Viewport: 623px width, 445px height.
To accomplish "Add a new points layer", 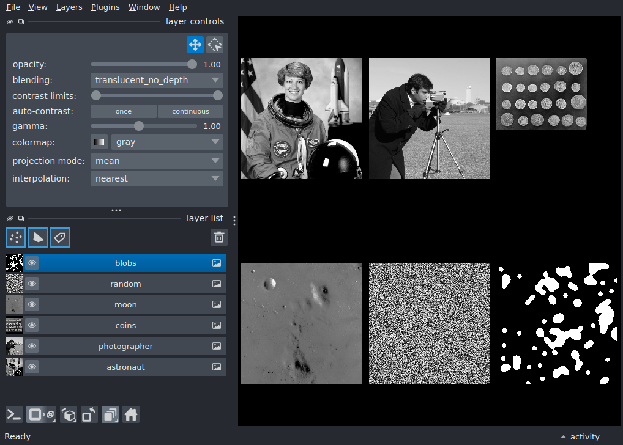I will point(16,237).
